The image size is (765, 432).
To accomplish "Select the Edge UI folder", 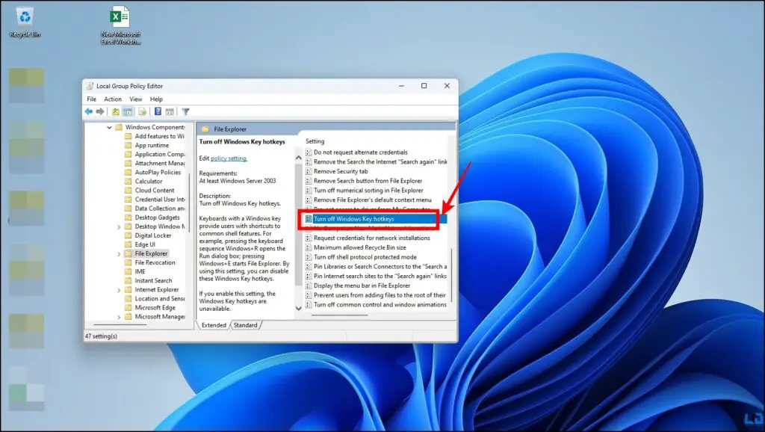I will pos(140,244).
